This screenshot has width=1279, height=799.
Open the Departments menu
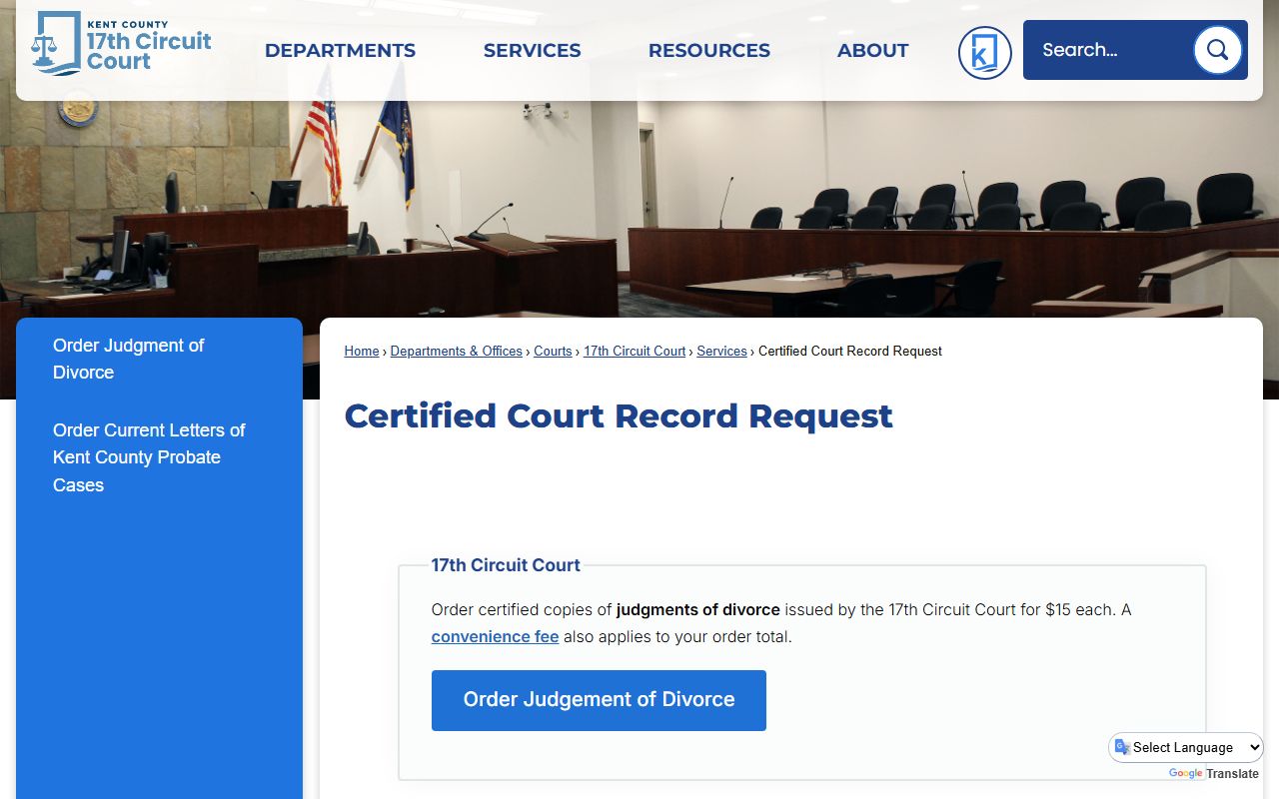(340, 50)
